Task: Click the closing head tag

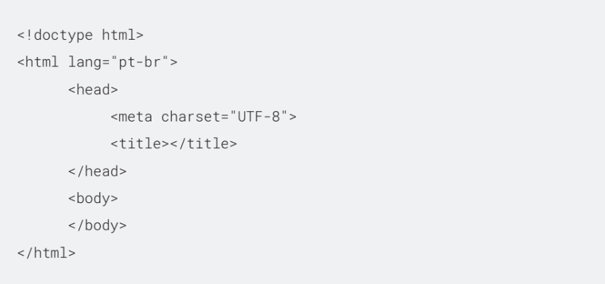Action: [97, 171]
